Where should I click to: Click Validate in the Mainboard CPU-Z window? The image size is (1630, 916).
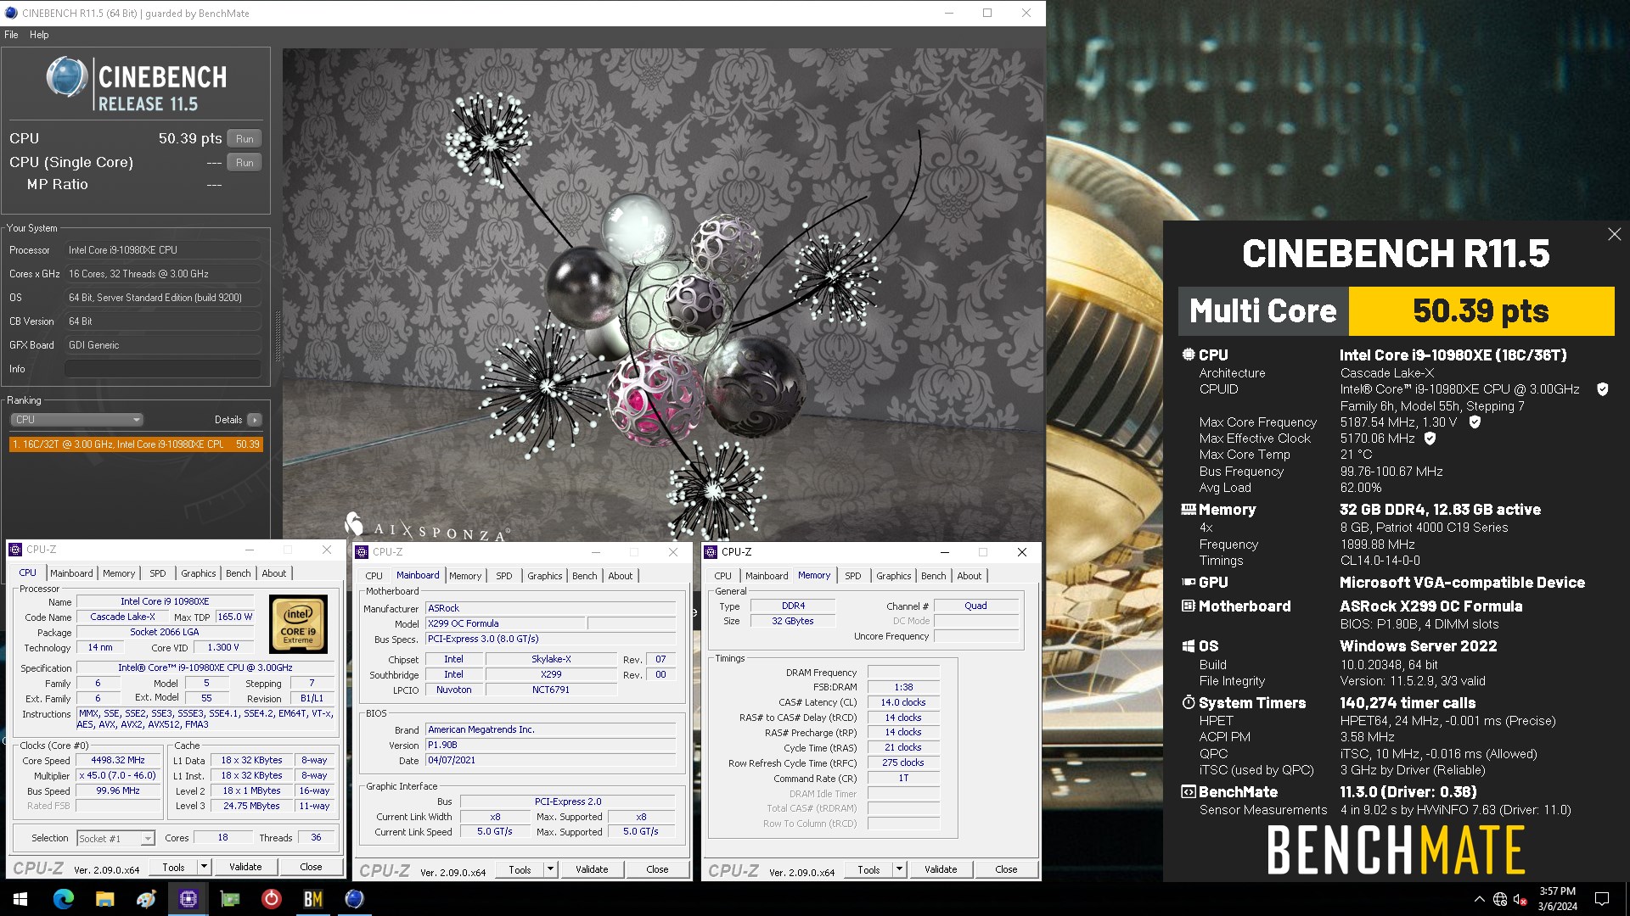(592, 869)
